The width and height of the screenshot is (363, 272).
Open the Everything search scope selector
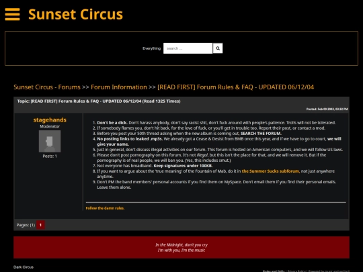click(151, 48)
